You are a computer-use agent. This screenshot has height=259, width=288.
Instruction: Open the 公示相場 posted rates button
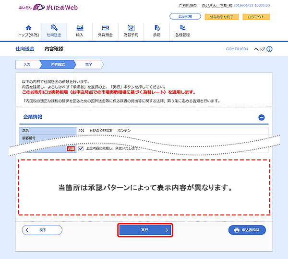pos(185,17)
